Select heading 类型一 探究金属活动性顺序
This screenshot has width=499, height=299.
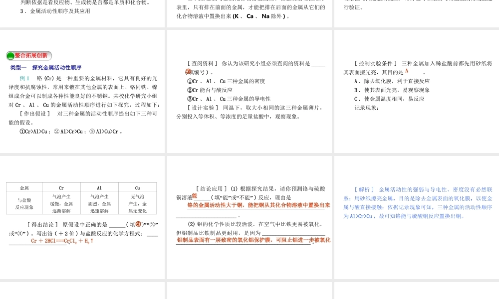click(46, 67)
